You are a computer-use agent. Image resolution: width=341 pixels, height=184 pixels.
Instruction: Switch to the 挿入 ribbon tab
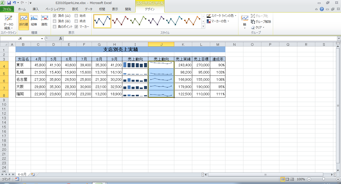pos(36,9)
